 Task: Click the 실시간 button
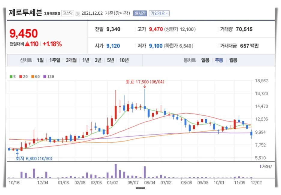140,13
